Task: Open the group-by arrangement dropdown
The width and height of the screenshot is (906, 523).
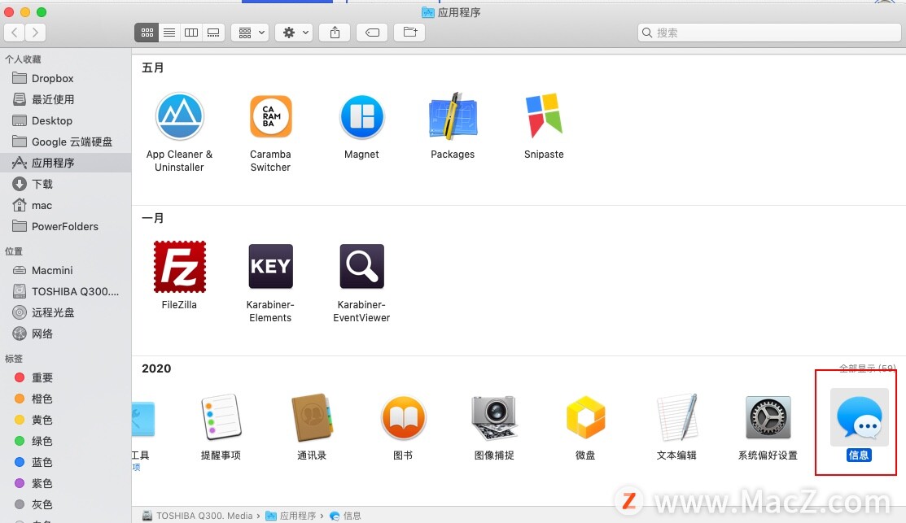Action: point(251,33)
